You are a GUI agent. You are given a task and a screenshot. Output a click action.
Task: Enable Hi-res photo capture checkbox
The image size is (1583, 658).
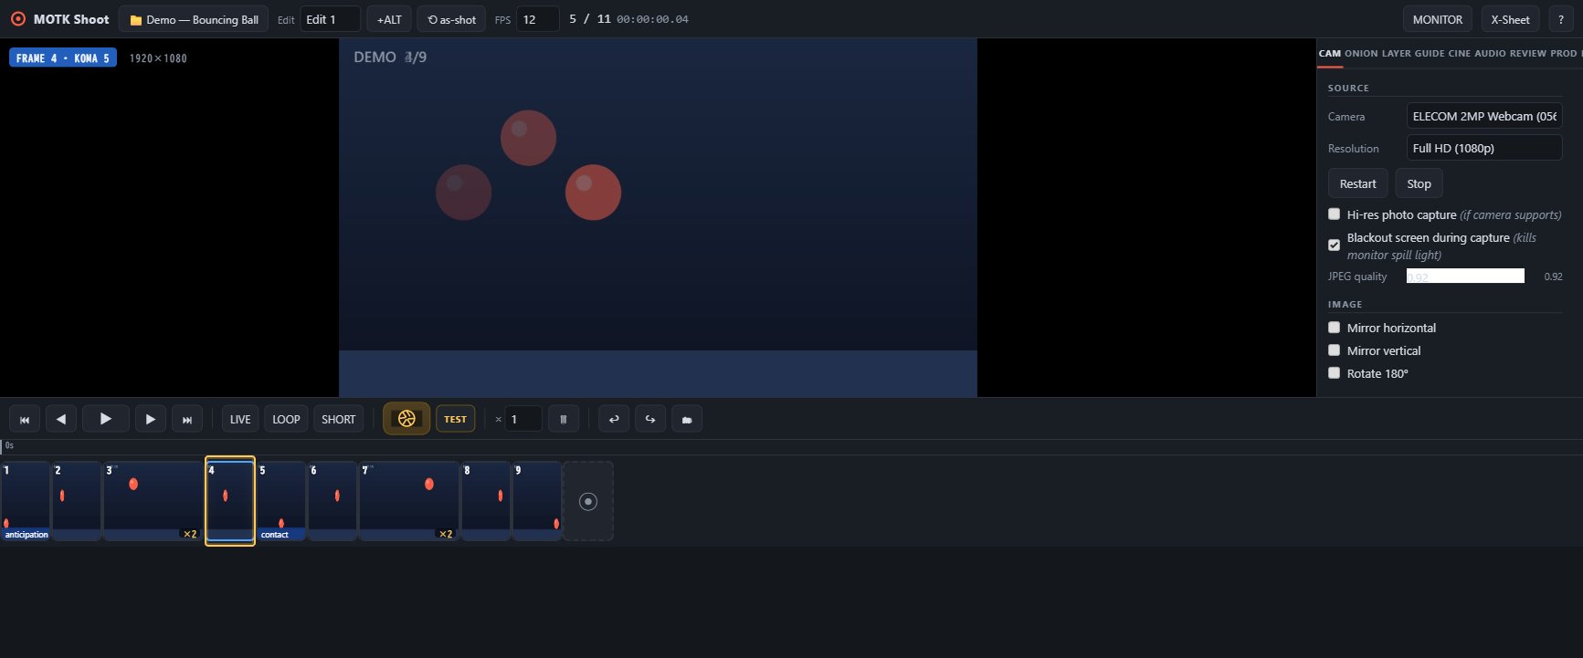click(x=1334, y=214)
